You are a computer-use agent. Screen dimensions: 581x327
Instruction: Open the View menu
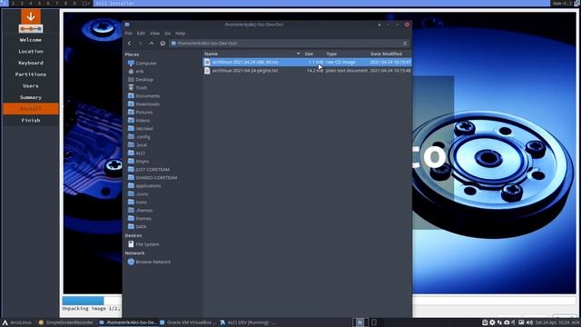pyautogui.click(x=154, y=34)
